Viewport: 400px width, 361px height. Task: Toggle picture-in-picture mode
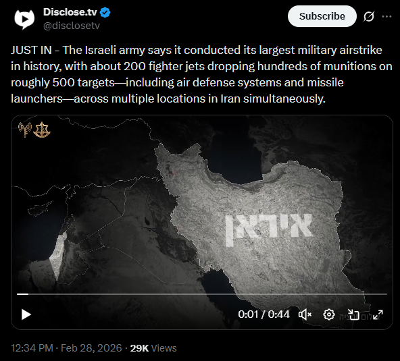pyautogui.click(x=353, y=314)
